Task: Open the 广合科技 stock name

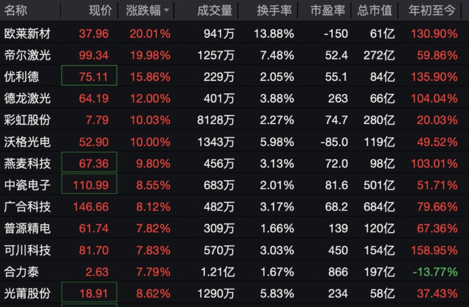Action: [x=27, y=207]
